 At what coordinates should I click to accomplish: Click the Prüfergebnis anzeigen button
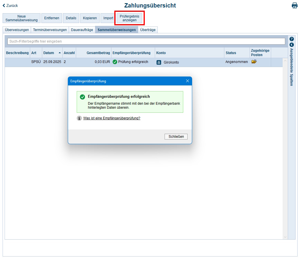point(129,18)
